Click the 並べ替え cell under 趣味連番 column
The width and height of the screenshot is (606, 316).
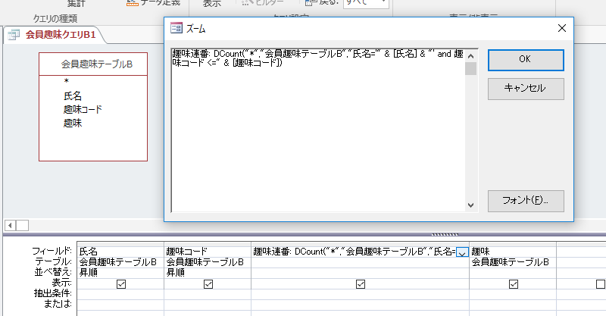click(x=361, y=273)
